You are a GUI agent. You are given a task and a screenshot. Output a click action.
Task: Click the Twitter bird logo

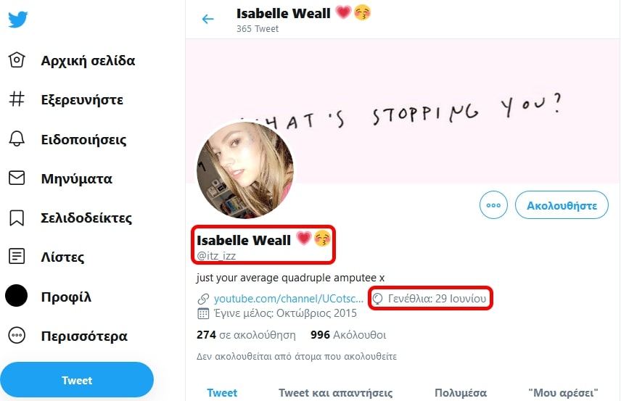tap(18, 19)
